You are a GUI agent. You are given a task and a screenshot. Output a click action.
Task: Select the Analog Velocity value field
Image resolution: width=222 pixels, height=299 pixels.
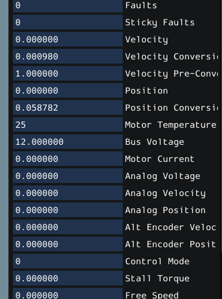[x=68, y=193]
